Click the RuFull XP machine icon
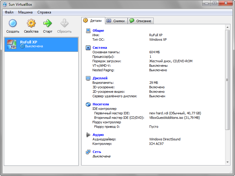The width and height of the screenshot is (235, 176). [12, 44]
